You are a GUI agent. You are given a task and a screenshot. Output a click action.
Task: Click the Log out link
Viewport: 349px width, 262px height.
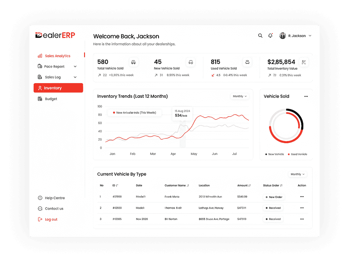point(51,220)
